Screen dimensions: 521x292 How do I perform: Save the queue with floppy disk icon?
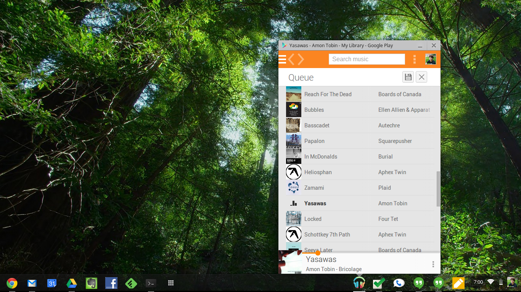(408, 77)
